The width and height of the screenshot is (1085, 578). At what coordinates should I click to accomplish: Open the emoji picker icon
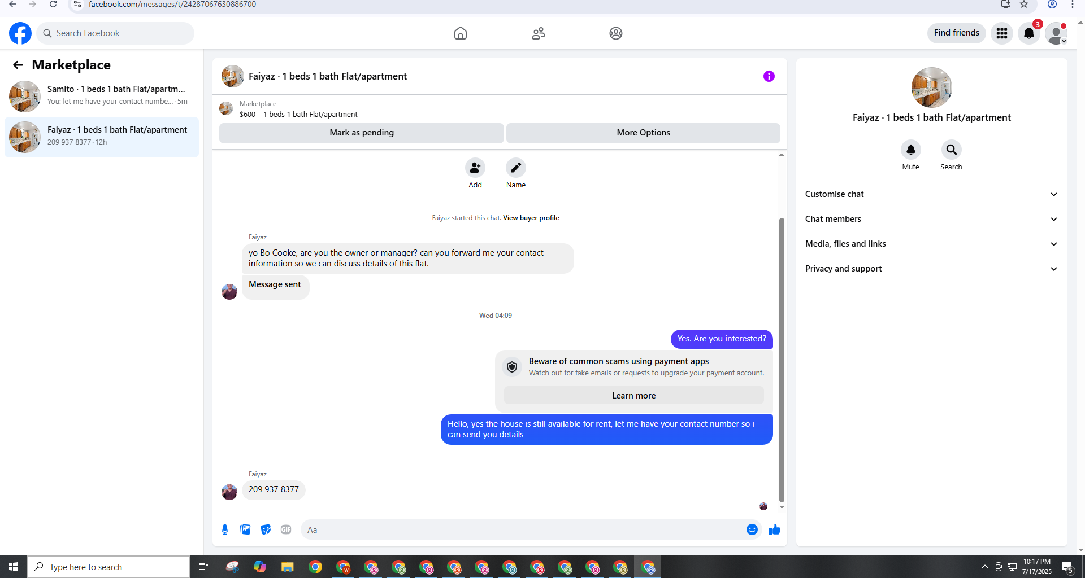coord(752,529)
